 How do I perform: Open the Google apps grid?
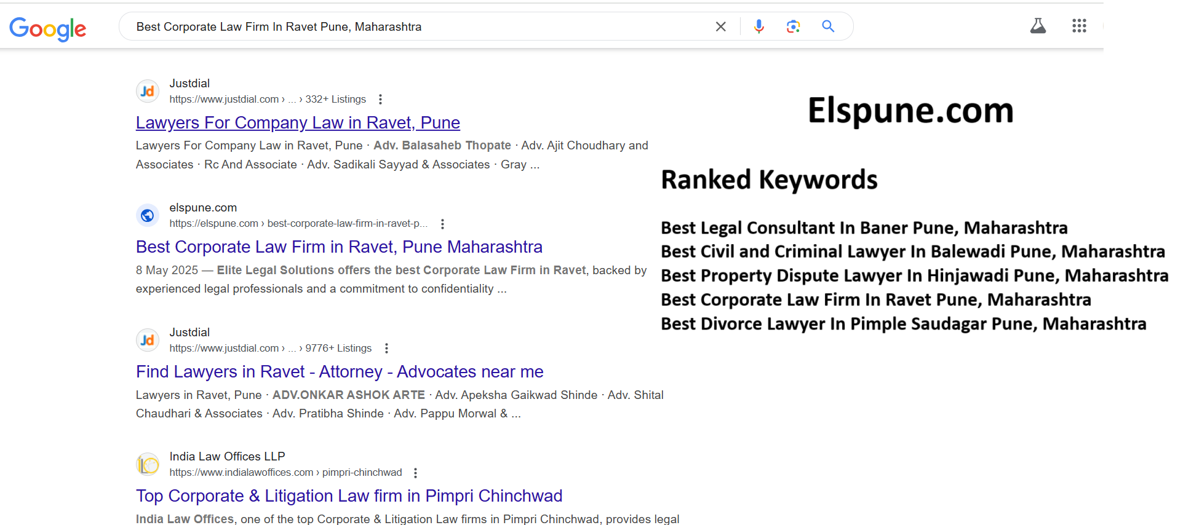[1079, 26]
